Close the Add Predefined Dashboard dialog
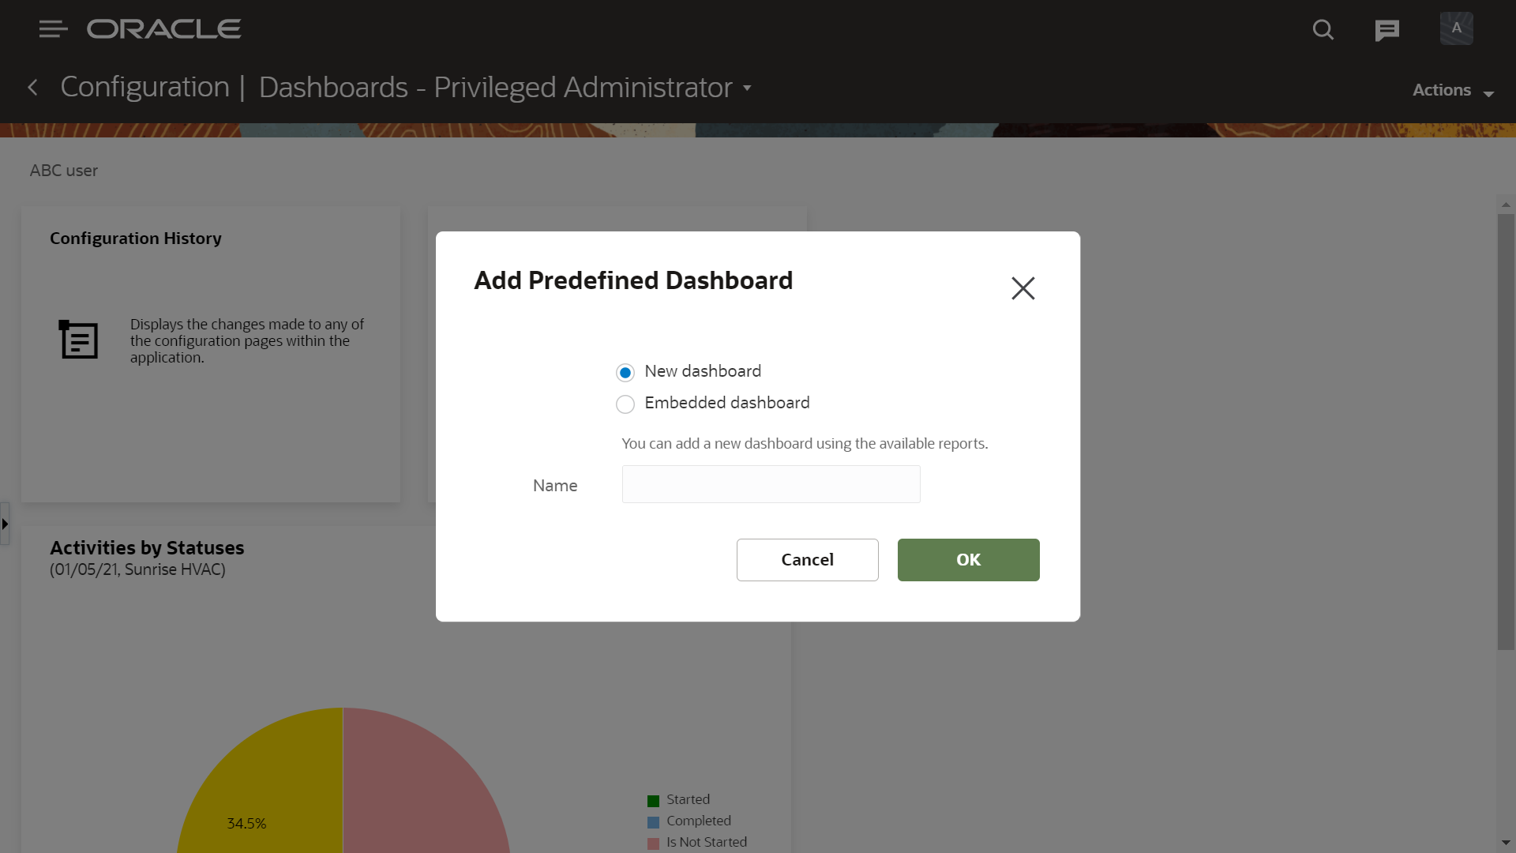The height and width of the screenshot is (853, 1516). pos(1023,288)
